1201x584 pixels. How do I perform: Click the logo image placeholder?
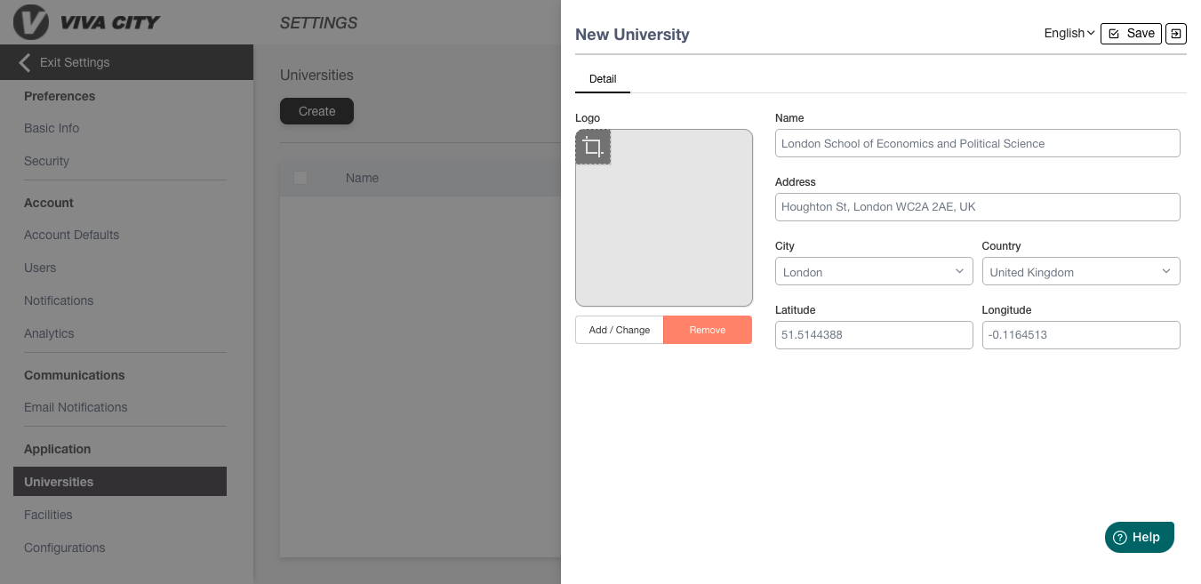coord(664,218)
